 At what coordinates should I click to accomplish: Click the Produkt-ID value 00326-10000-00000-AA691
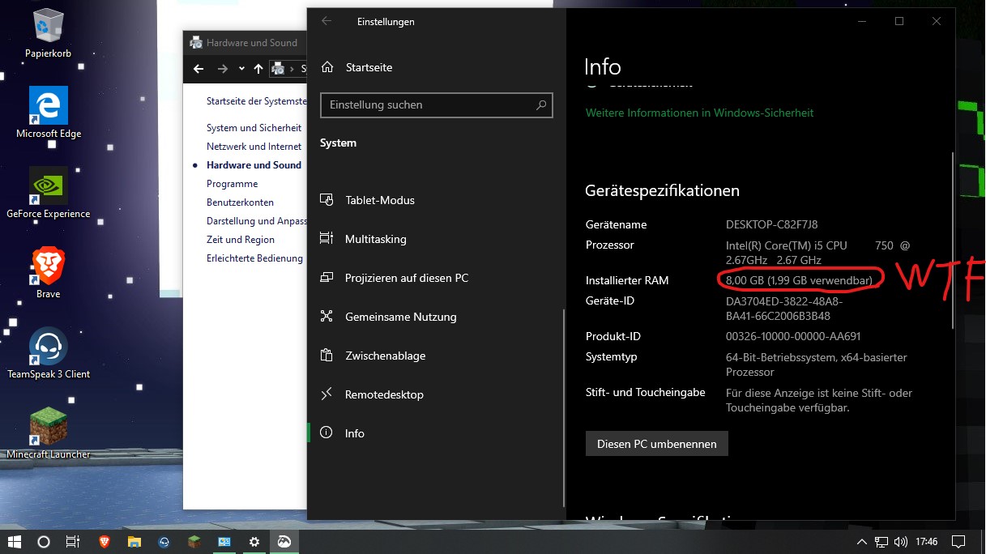point(793,336)
